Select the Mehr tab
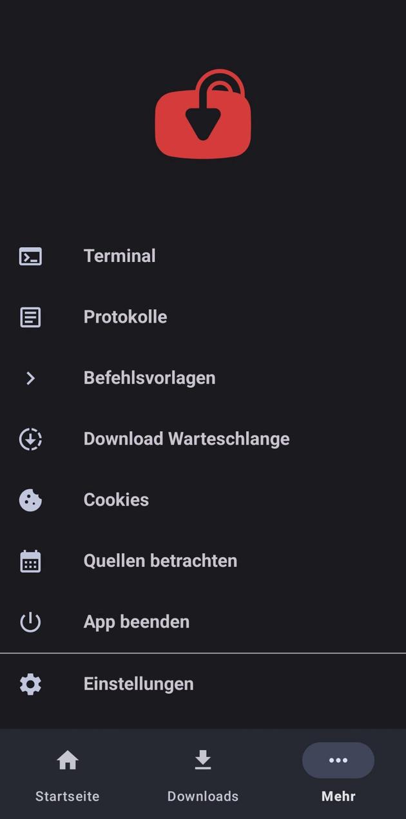 pos(338,773)
